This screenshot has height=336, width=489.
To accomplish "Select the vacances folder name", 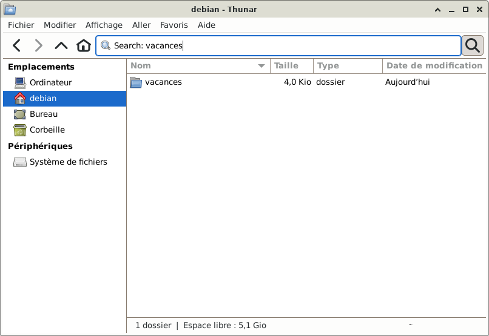I will pyautogui.click(x=163, y=82).
